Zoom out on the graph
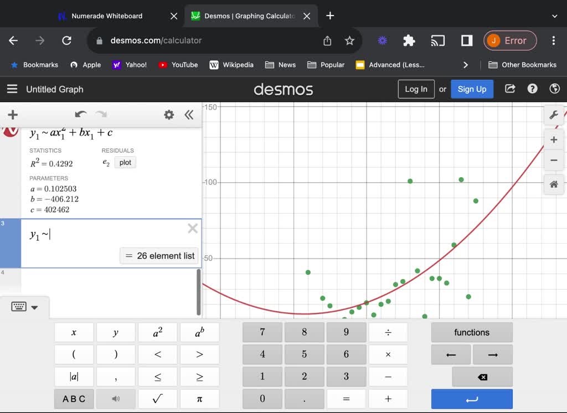The image size is (567, 413). (554, 160)
